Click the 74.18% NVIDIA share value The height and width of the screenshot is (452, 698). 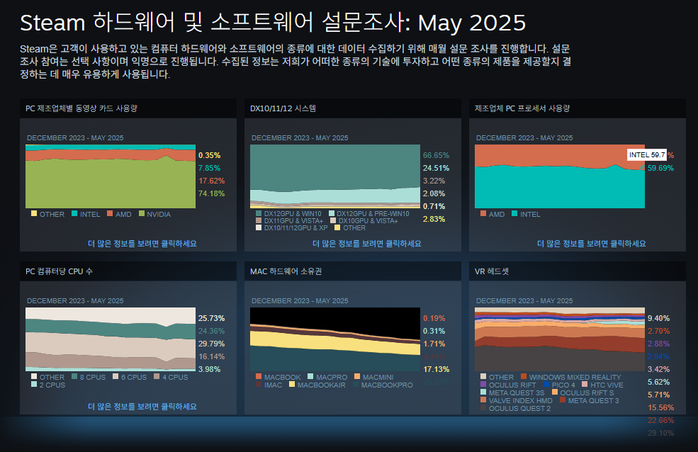pyautogui.click(x=211, y=193)
